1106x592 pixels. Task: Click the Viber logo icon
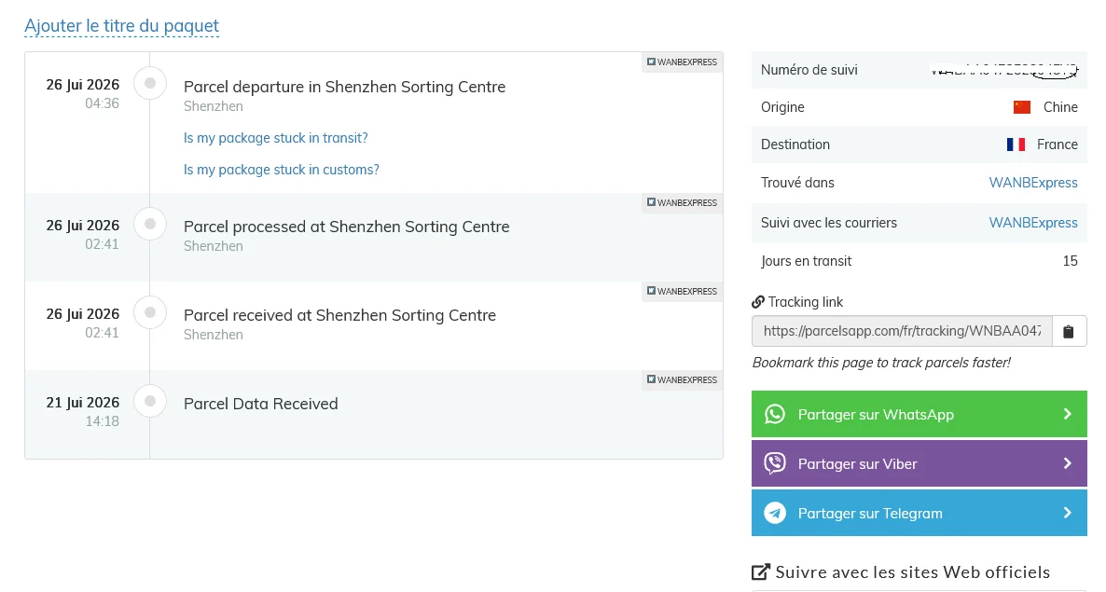point(775,463)
